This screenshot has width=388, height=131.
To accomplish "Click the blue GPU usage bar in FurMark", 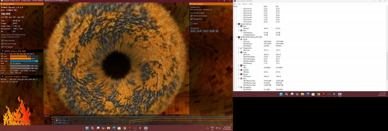I will point(24,61).
